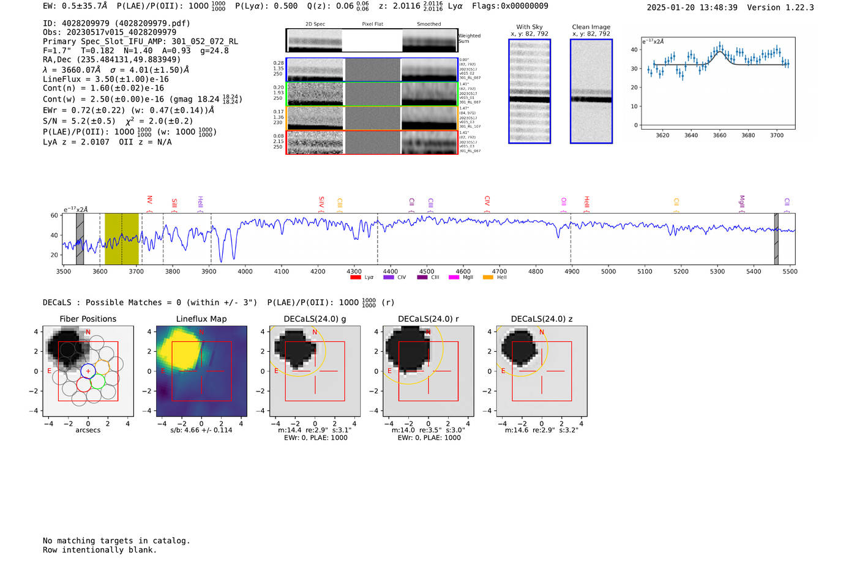Open the DECaLS(24.0) r image
857x583 pixels.
428,371
